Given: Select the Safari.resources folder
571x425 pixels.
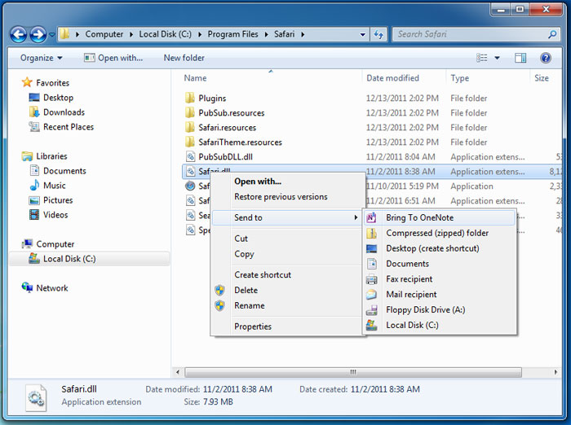Looking at the screenshot, I should [x=228, y=128].
